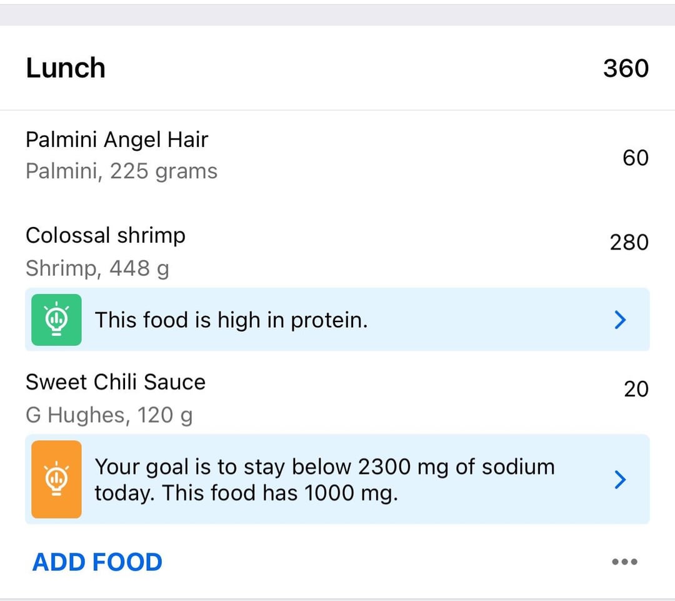675x601 pixels.
Task: Open the Sweet Chili Sauce entry
Action: pos(337,398)
